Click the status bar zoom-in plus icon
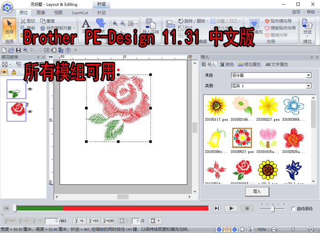The image size is (320, 233). tap(311, 229)
